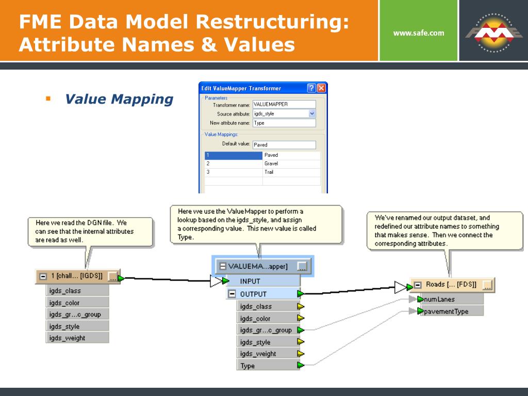Click numLanes attribute input arrow
Viewport: 528px width, 396px height.
420,299
